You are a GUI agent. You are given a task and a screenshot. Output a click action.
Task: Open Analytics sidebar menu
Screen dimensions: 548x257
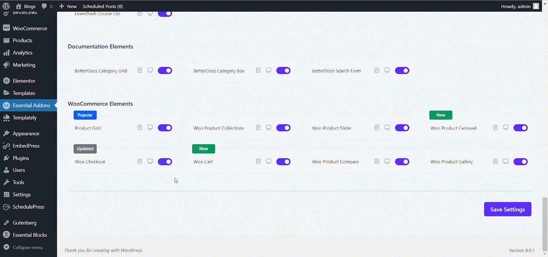(28, 53)
